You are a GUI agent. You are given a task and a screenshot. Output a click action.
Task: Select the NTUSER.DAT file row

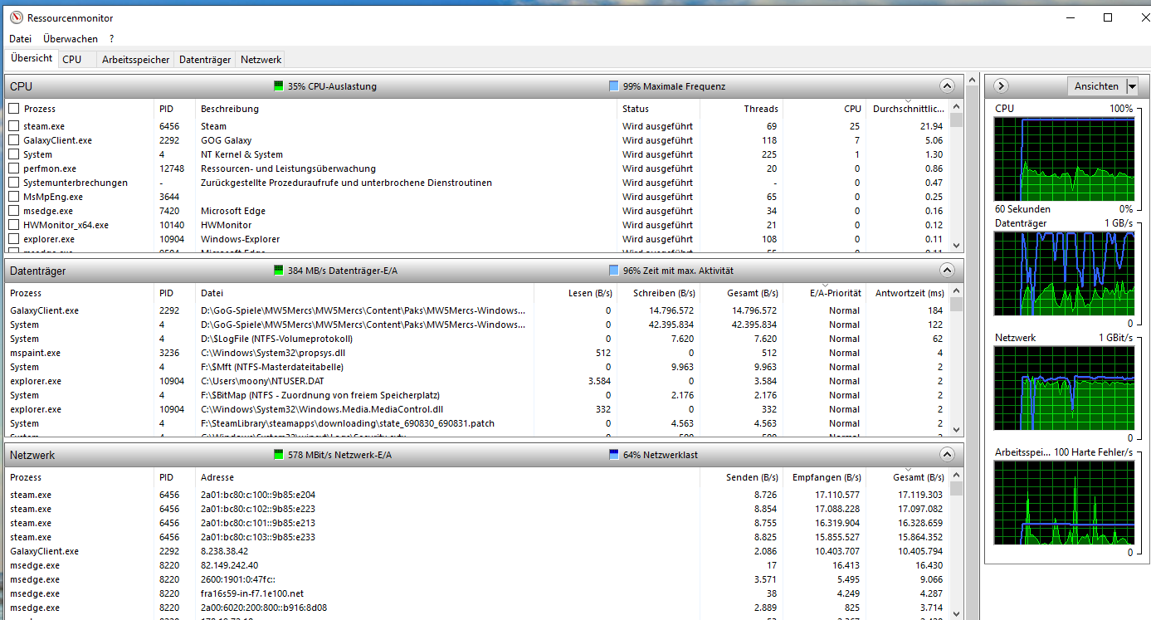coord(478,381)
